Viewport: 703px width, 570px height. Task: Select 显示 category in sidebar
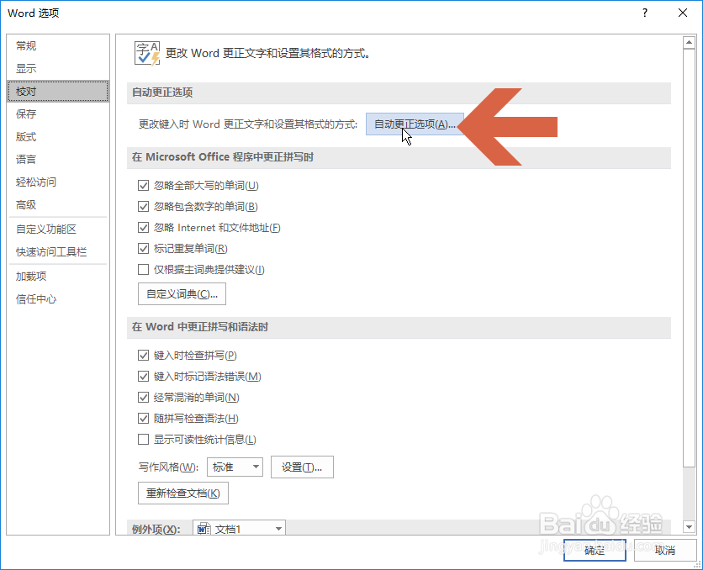click(x=58, y=69)
